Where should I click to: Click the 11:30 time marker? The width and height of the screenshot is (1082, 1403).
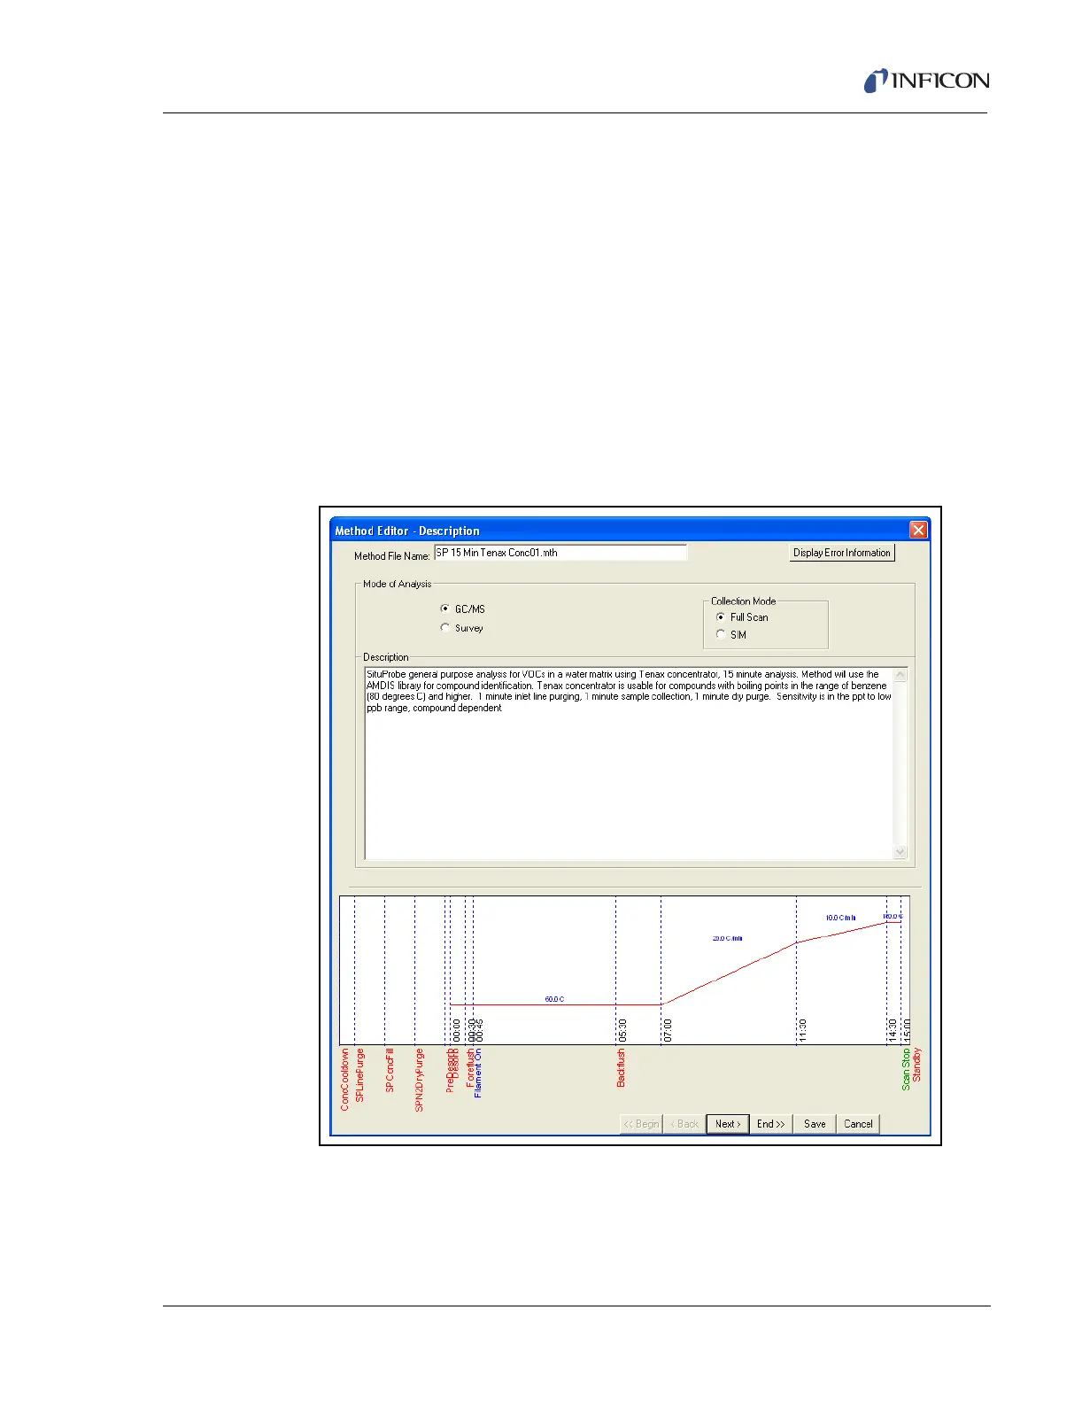click(x=803, y=1030)
